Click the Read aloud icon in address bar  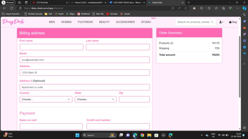pyautogui.click(x=179, y=8)
